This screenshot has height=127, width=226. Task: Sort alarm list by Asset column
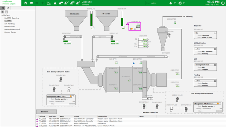pyautogui.click(x=62, y=116)
